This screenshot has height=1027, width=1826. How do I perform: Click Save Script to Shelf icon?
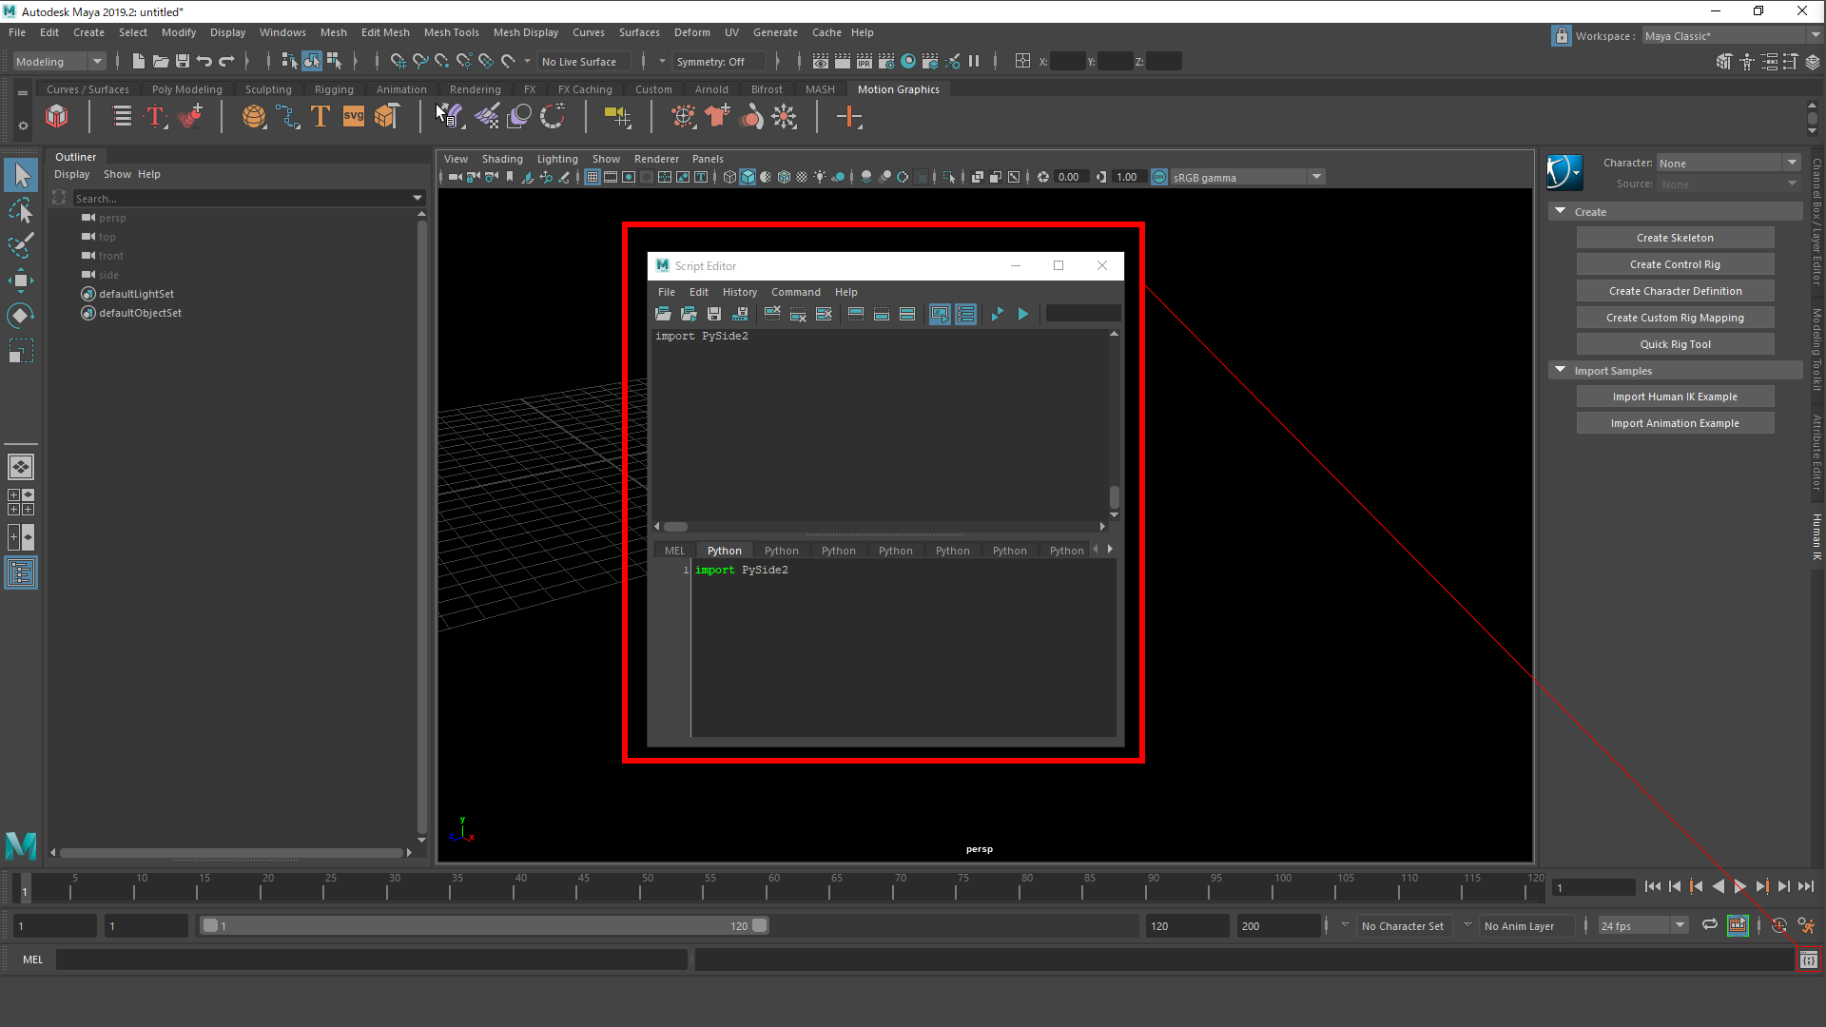740,314
